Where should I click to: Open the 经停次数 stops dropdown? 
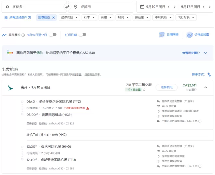coord(69,18)
